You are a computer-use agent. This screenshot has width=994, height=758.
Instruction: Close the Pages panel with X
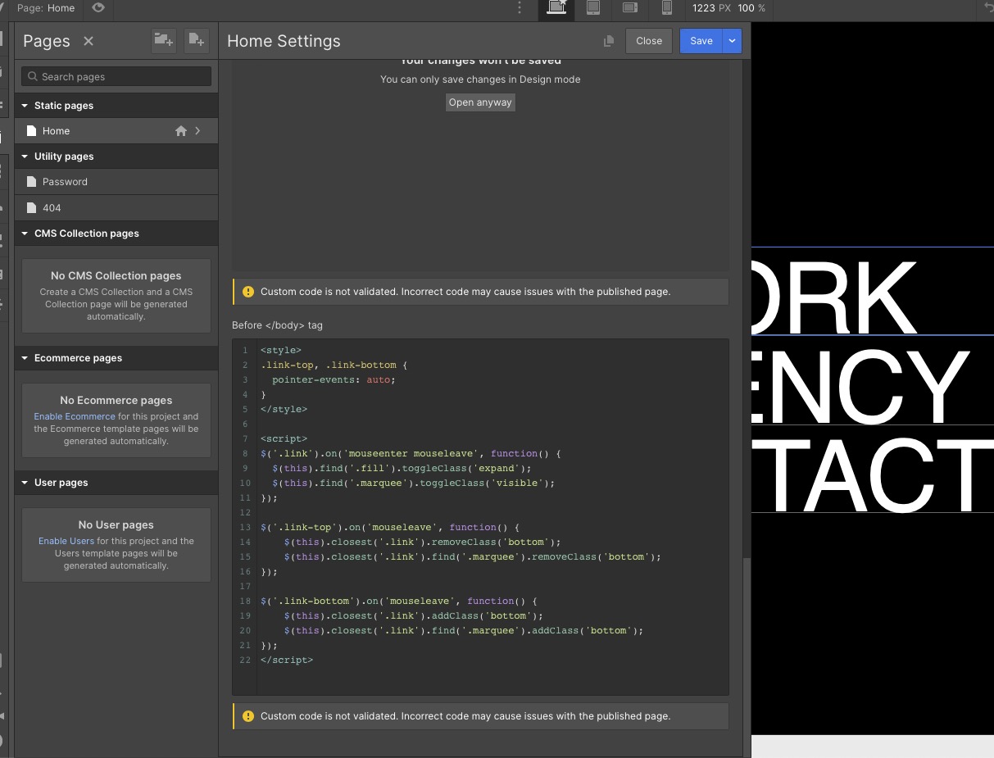click(89, 41)
